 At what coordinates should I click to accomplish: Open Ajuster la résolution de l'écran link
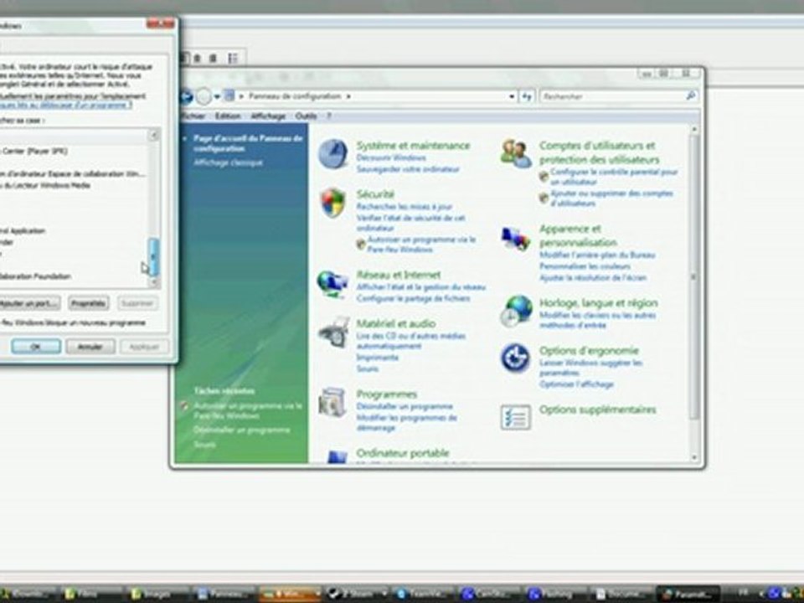coord(593,277)
